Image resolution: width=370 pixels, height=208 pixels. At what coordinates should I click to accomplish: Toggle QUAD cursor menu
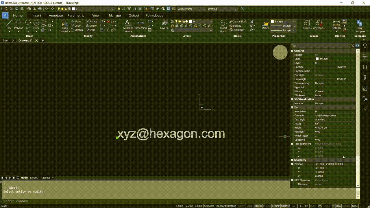(327, 206)
